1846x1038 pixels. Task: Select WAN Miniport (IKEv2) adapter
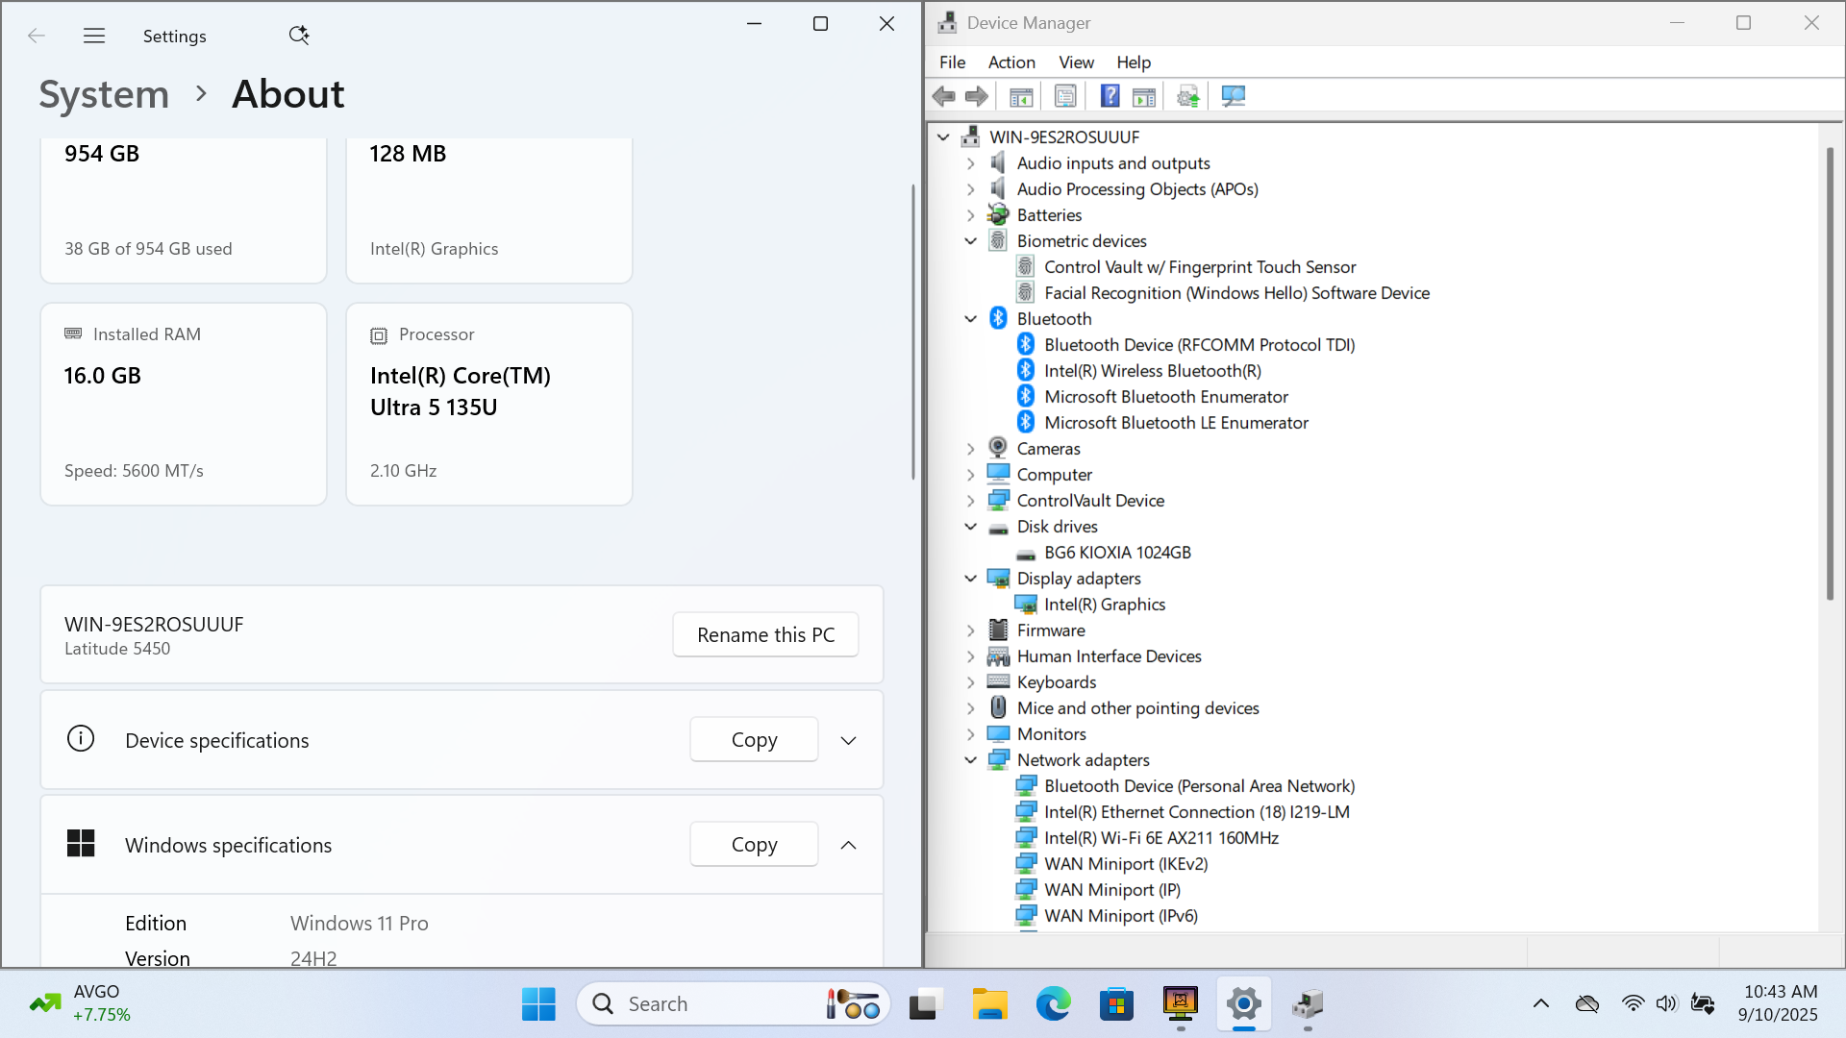point(1126,864)
